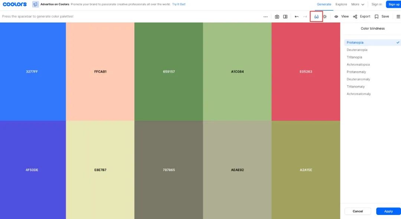Select the simulated 4F50DE swatch

pyautogui.click(x=33, y=170)
